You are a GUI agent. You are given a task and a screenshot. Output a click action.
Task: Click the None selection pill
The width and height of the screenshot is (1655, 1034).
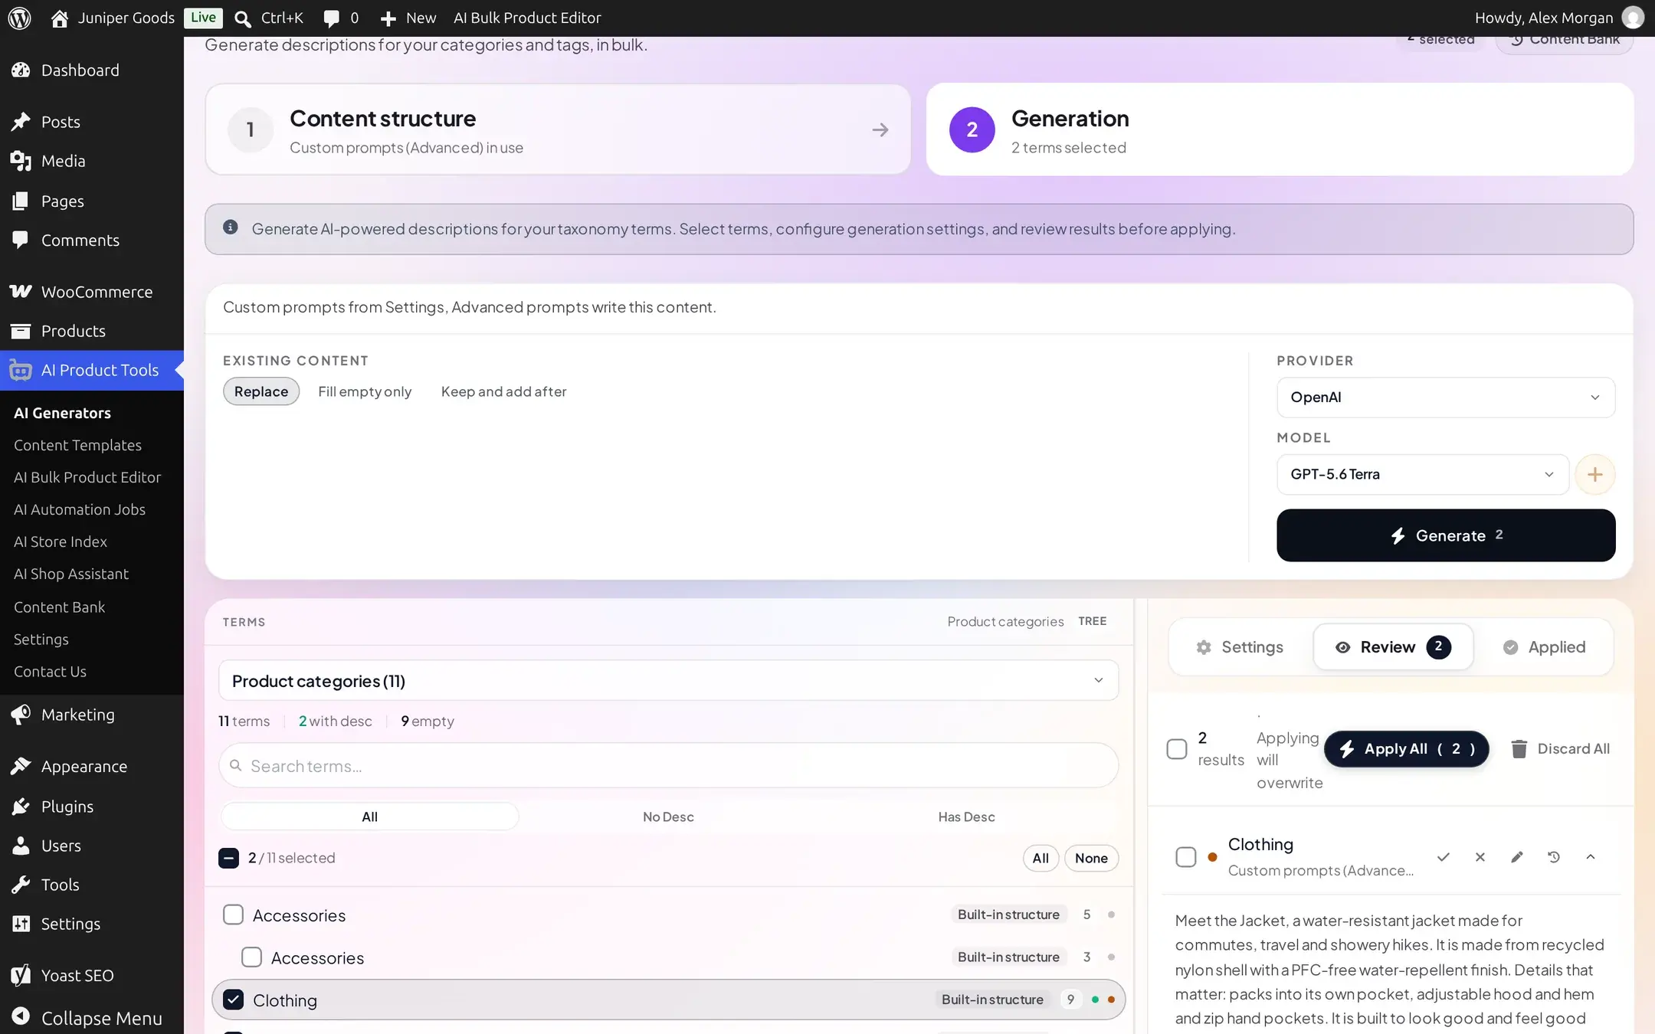(x=1091, y=858)
